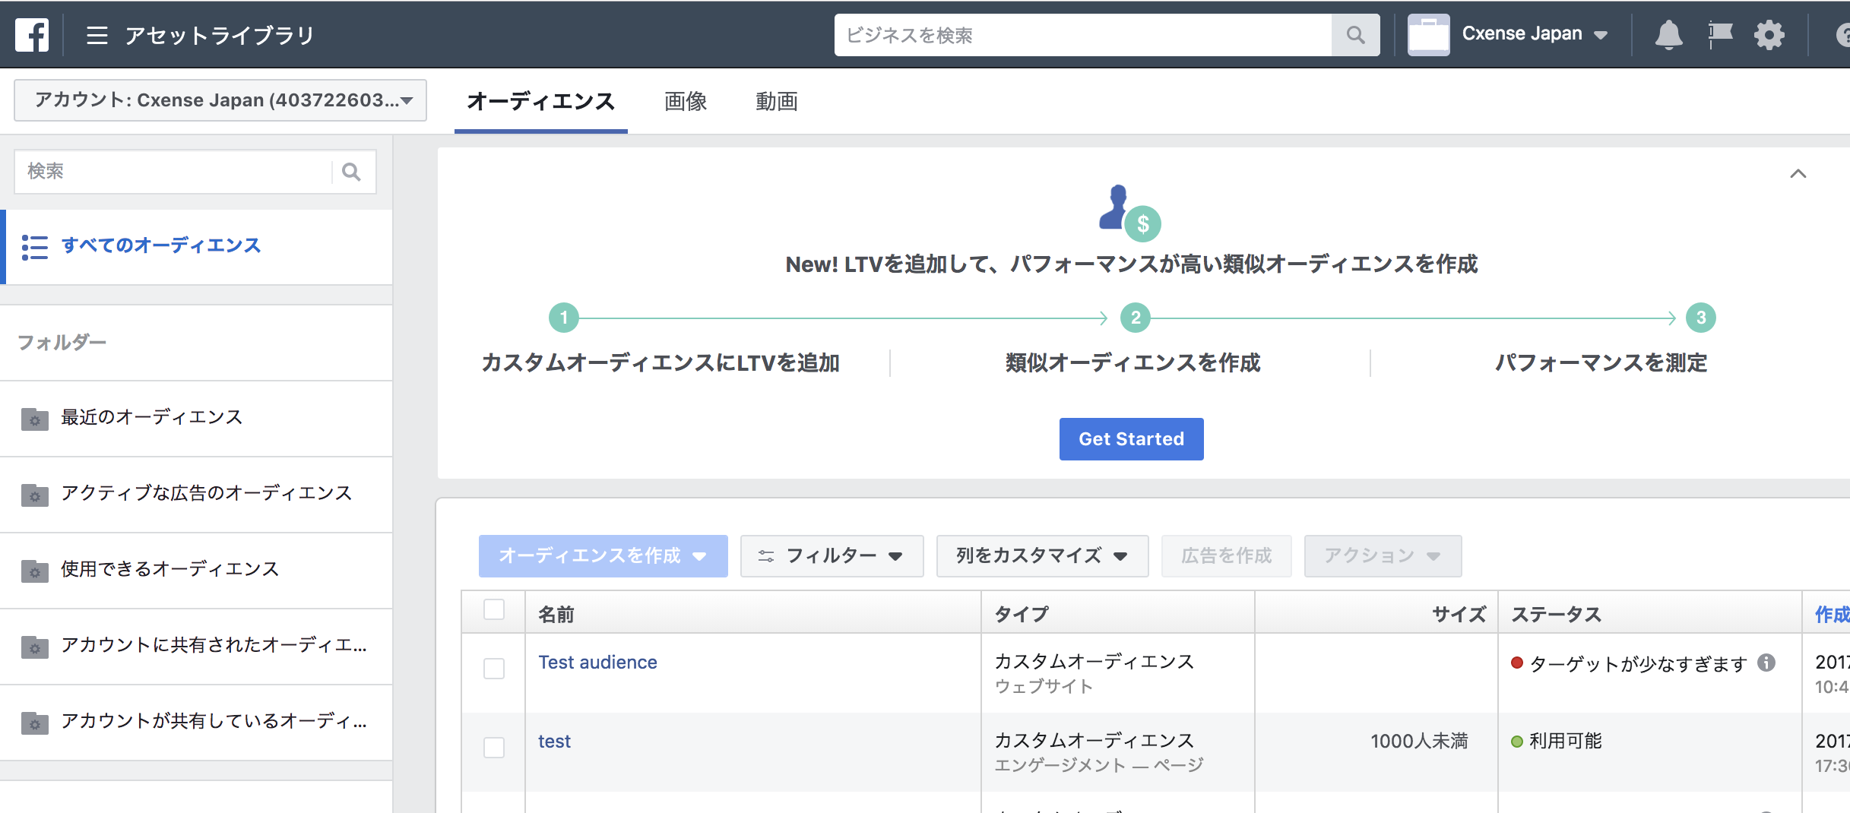Click info icon beside ターゲットが少なすぎます
Screen dimensions: 1850x813
pos(1766,663)
